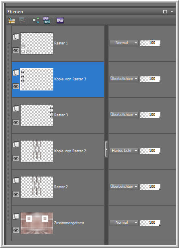Screen dimensions: 179x248
Task: Hide the Zusammengefasst layer
Action: 16,230
